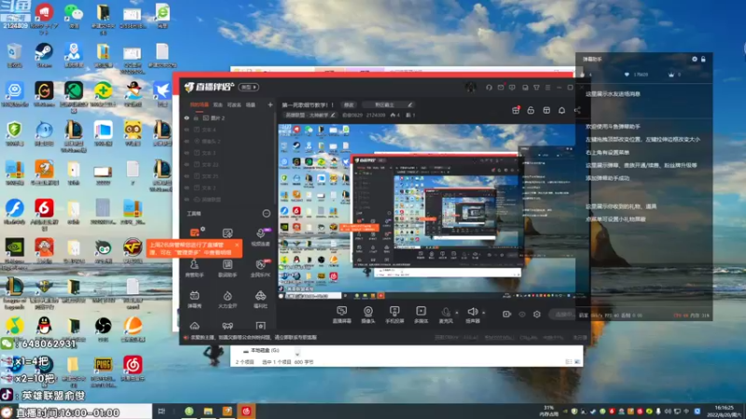Screen dimensions: 746x419
Task: Switch to the third scene tab
Action: [234, 104]
